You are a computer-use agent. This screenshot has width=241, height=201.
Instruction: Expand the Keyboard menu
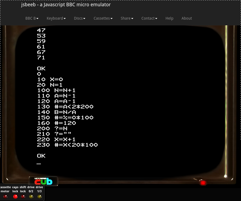pyautogui.click(x=56, y=18)
